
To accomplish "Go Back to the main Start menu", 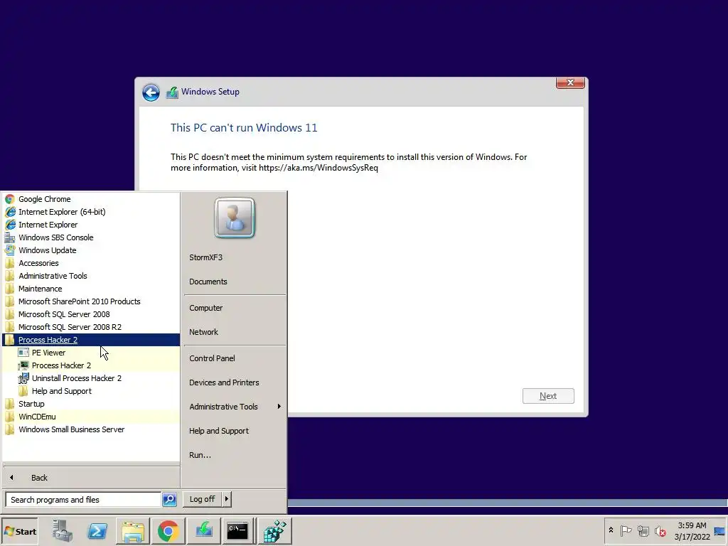I will (91, 478).
